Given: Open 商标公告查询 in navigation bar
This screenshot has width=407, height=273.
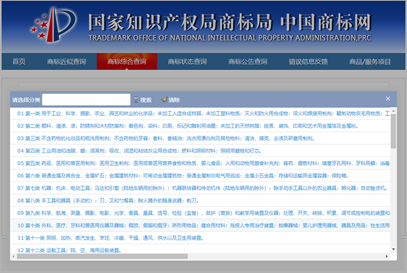Looking at the screenshot, I should (248, 61).
